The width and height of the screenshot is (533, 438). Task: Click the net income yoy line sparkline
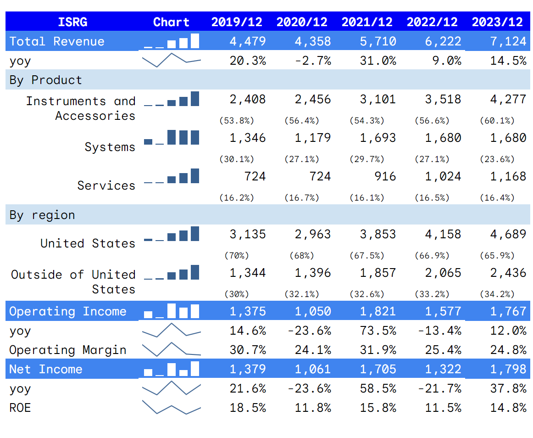coord(172,388)
